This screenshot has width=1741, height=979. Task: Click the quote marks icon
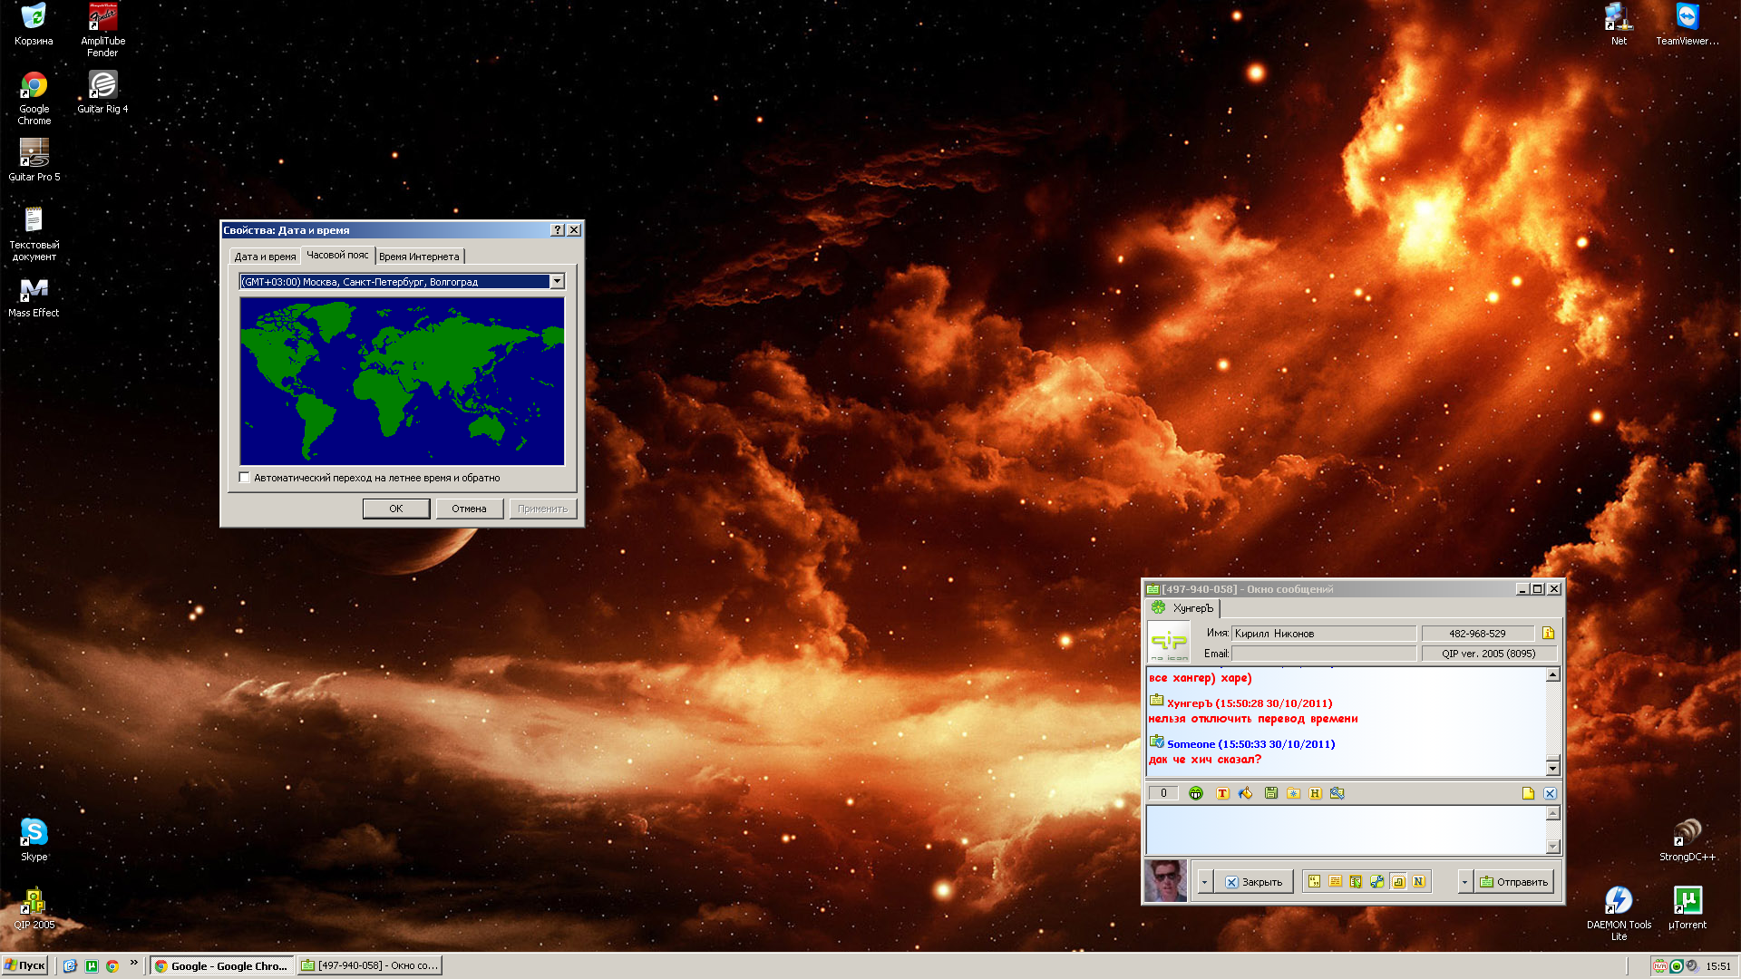(x=1314, y=882)
